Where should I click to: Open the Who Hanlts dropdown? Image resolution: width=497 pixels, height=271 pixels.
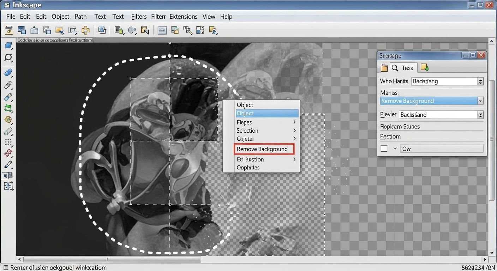click(480, 82)
